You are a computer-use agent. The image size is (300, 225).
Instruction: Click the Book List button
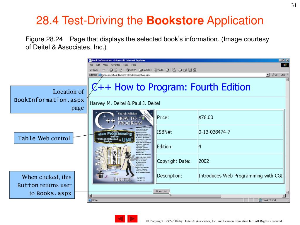tap(161, 191)
